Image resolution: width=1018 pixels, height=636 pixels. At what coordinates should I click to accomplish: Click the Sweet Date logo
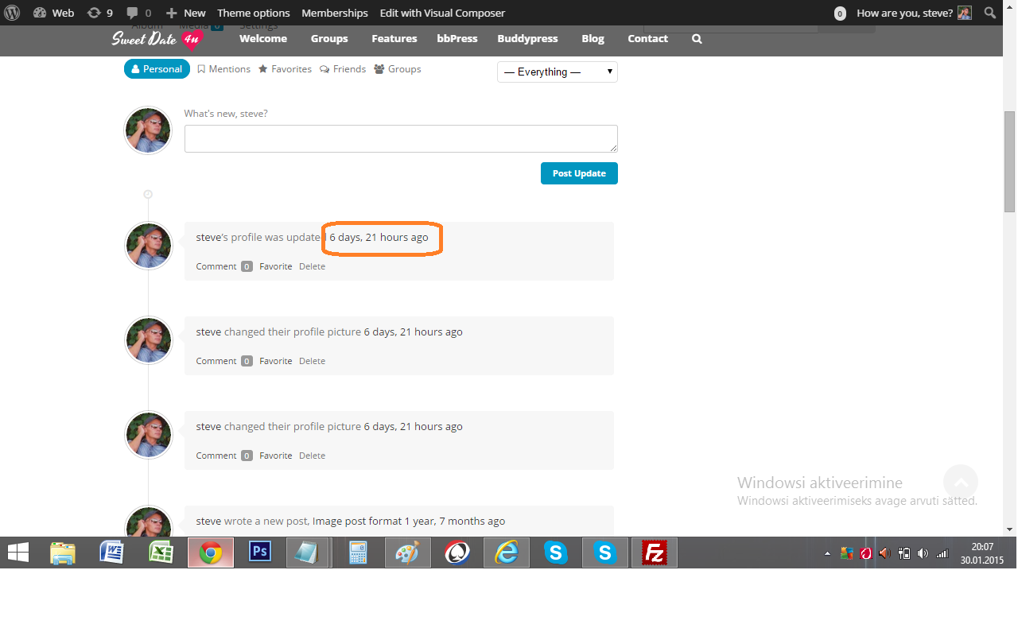(157, 39)
